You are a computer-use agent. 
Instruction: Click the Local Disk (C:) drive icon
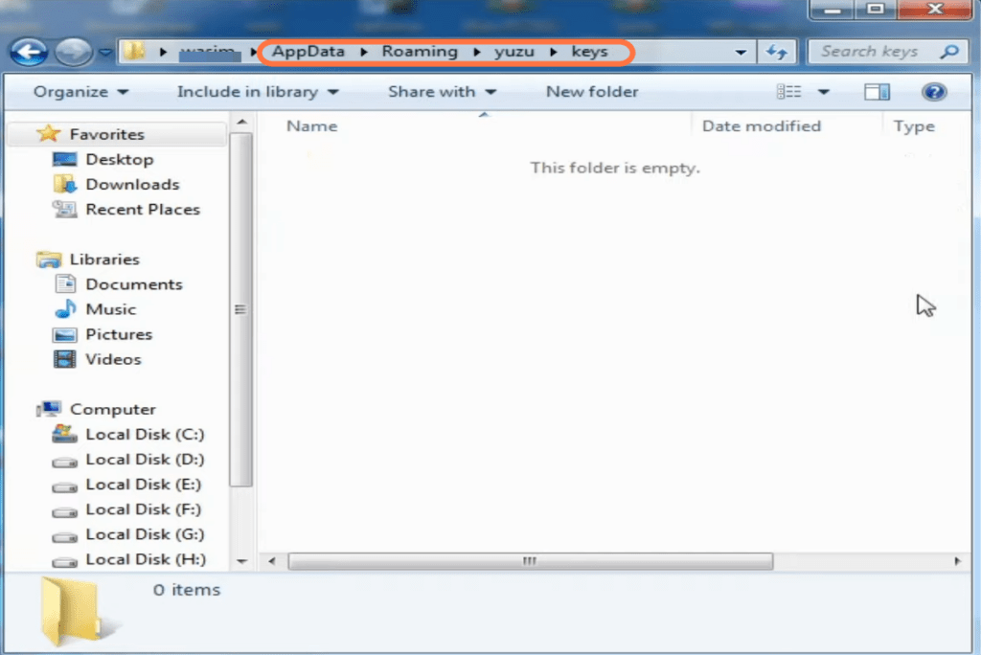[64, 434]
